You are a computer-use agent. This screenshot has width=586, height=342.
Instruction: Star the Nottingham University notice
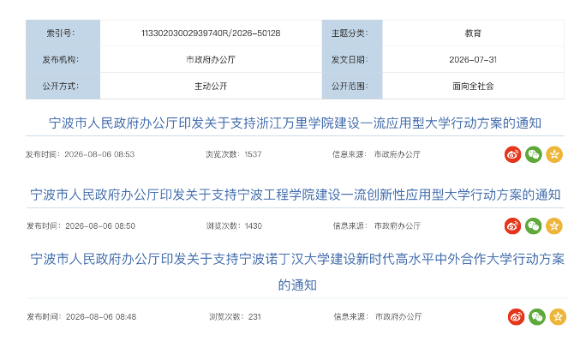(x=558, y=317)
